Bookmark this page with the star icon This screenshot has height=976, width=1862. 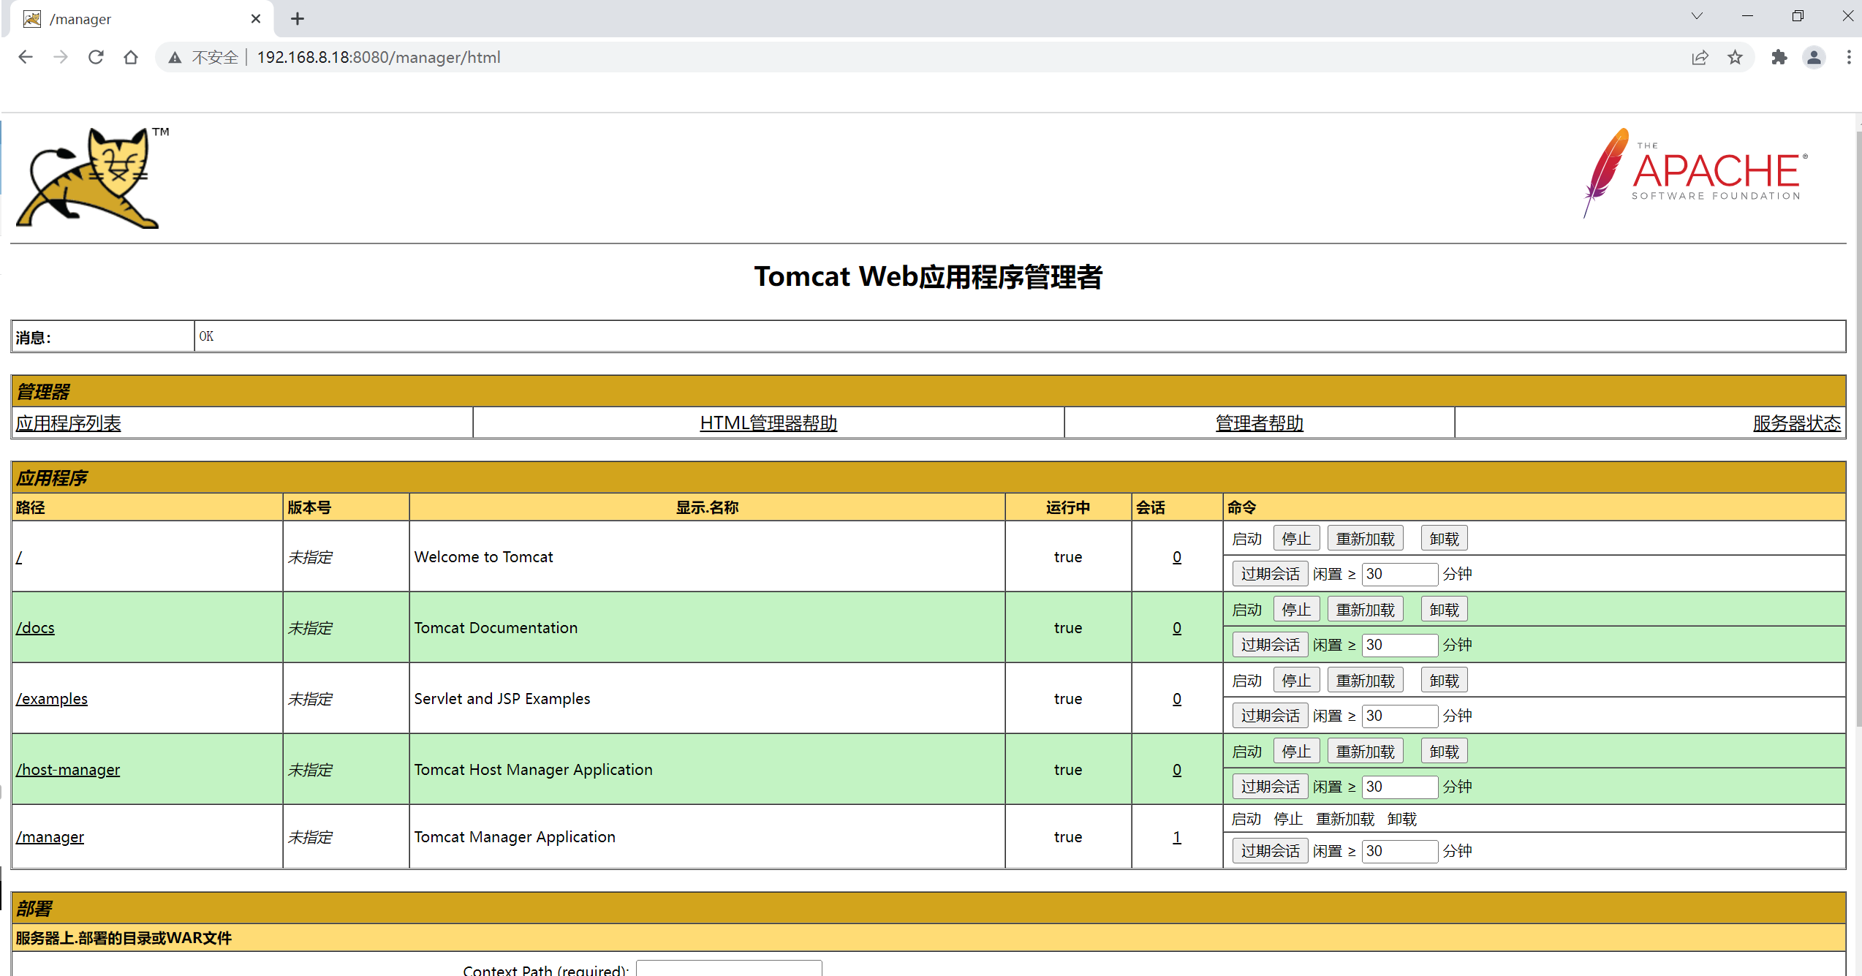(x=1735, y=58)
